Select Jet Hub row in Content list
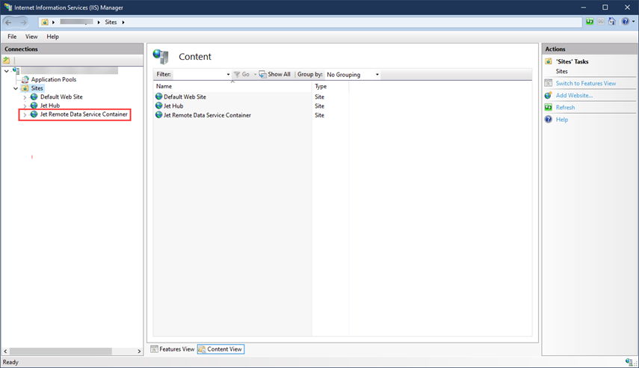This screenshot has height=368, width=639. click(232, 105)
